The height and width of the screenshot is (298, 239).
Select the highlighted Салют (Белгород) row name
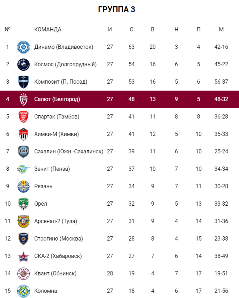57,99
